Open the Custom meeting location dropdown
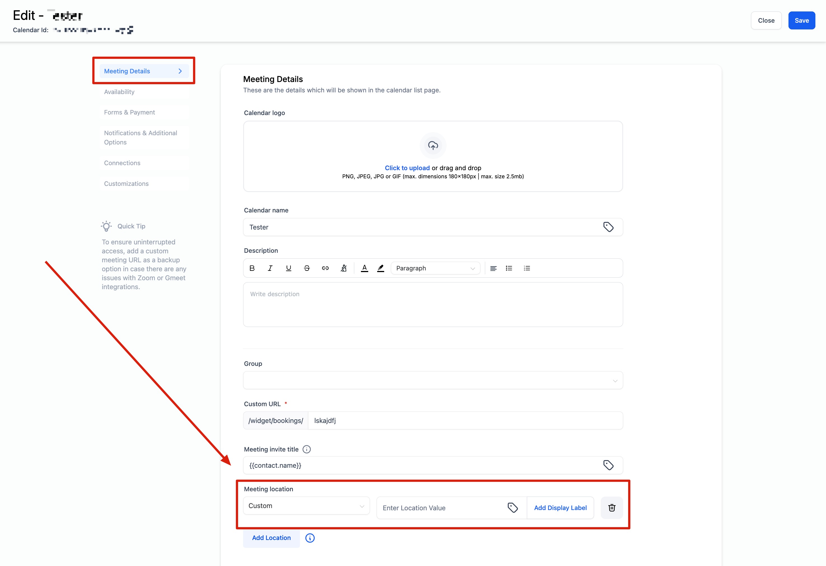826x566 pixels. tap(306, 506)
